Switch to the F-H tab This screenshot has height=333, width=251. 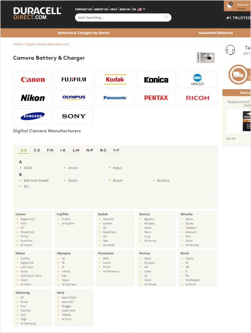click(50, 150)
